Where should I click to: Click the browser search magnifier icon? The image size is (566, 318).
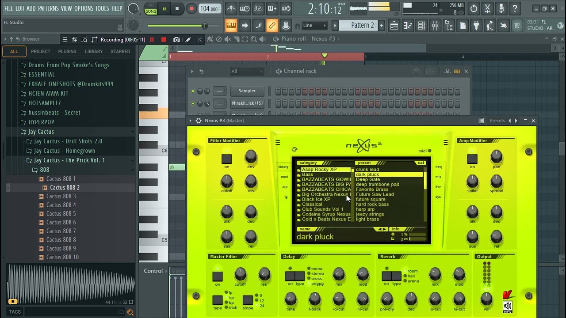point(130,312)
